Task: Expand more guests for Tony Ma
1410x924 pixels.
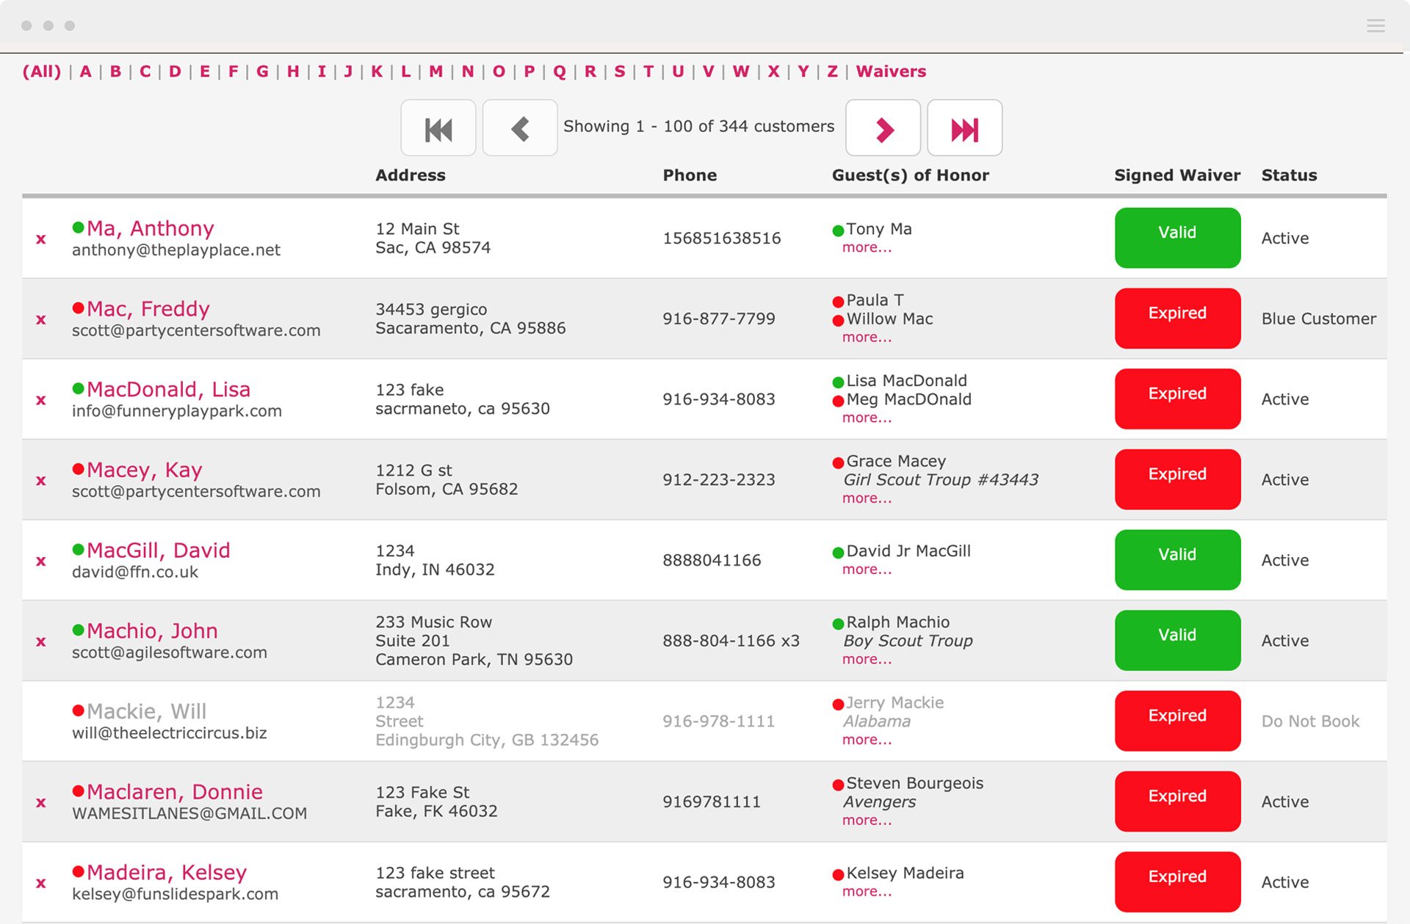Action: 867,247
